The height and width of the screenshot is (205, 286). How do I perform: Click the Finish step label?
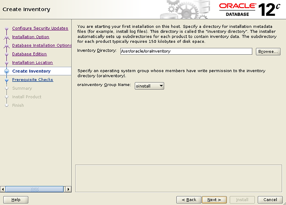click(x=18, y=105)
